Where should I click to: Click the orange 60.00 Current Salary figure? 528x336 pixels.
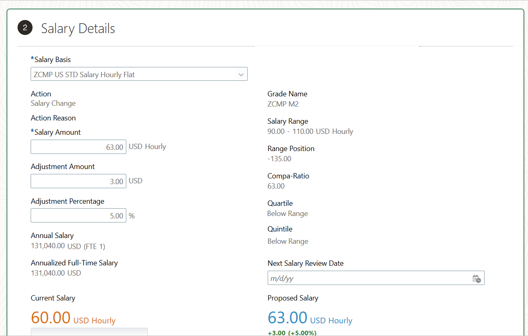[x=51, y=318]
